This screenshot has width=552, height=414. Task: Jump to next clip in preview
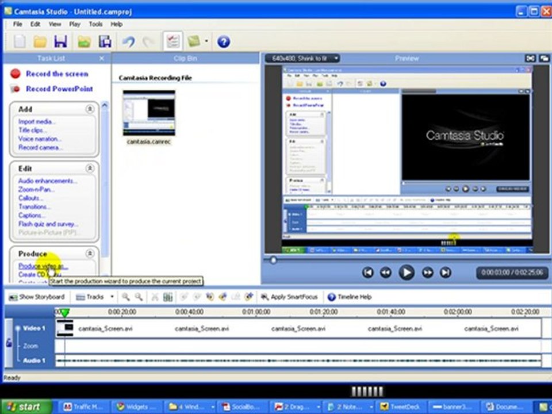tap(445, 273)
